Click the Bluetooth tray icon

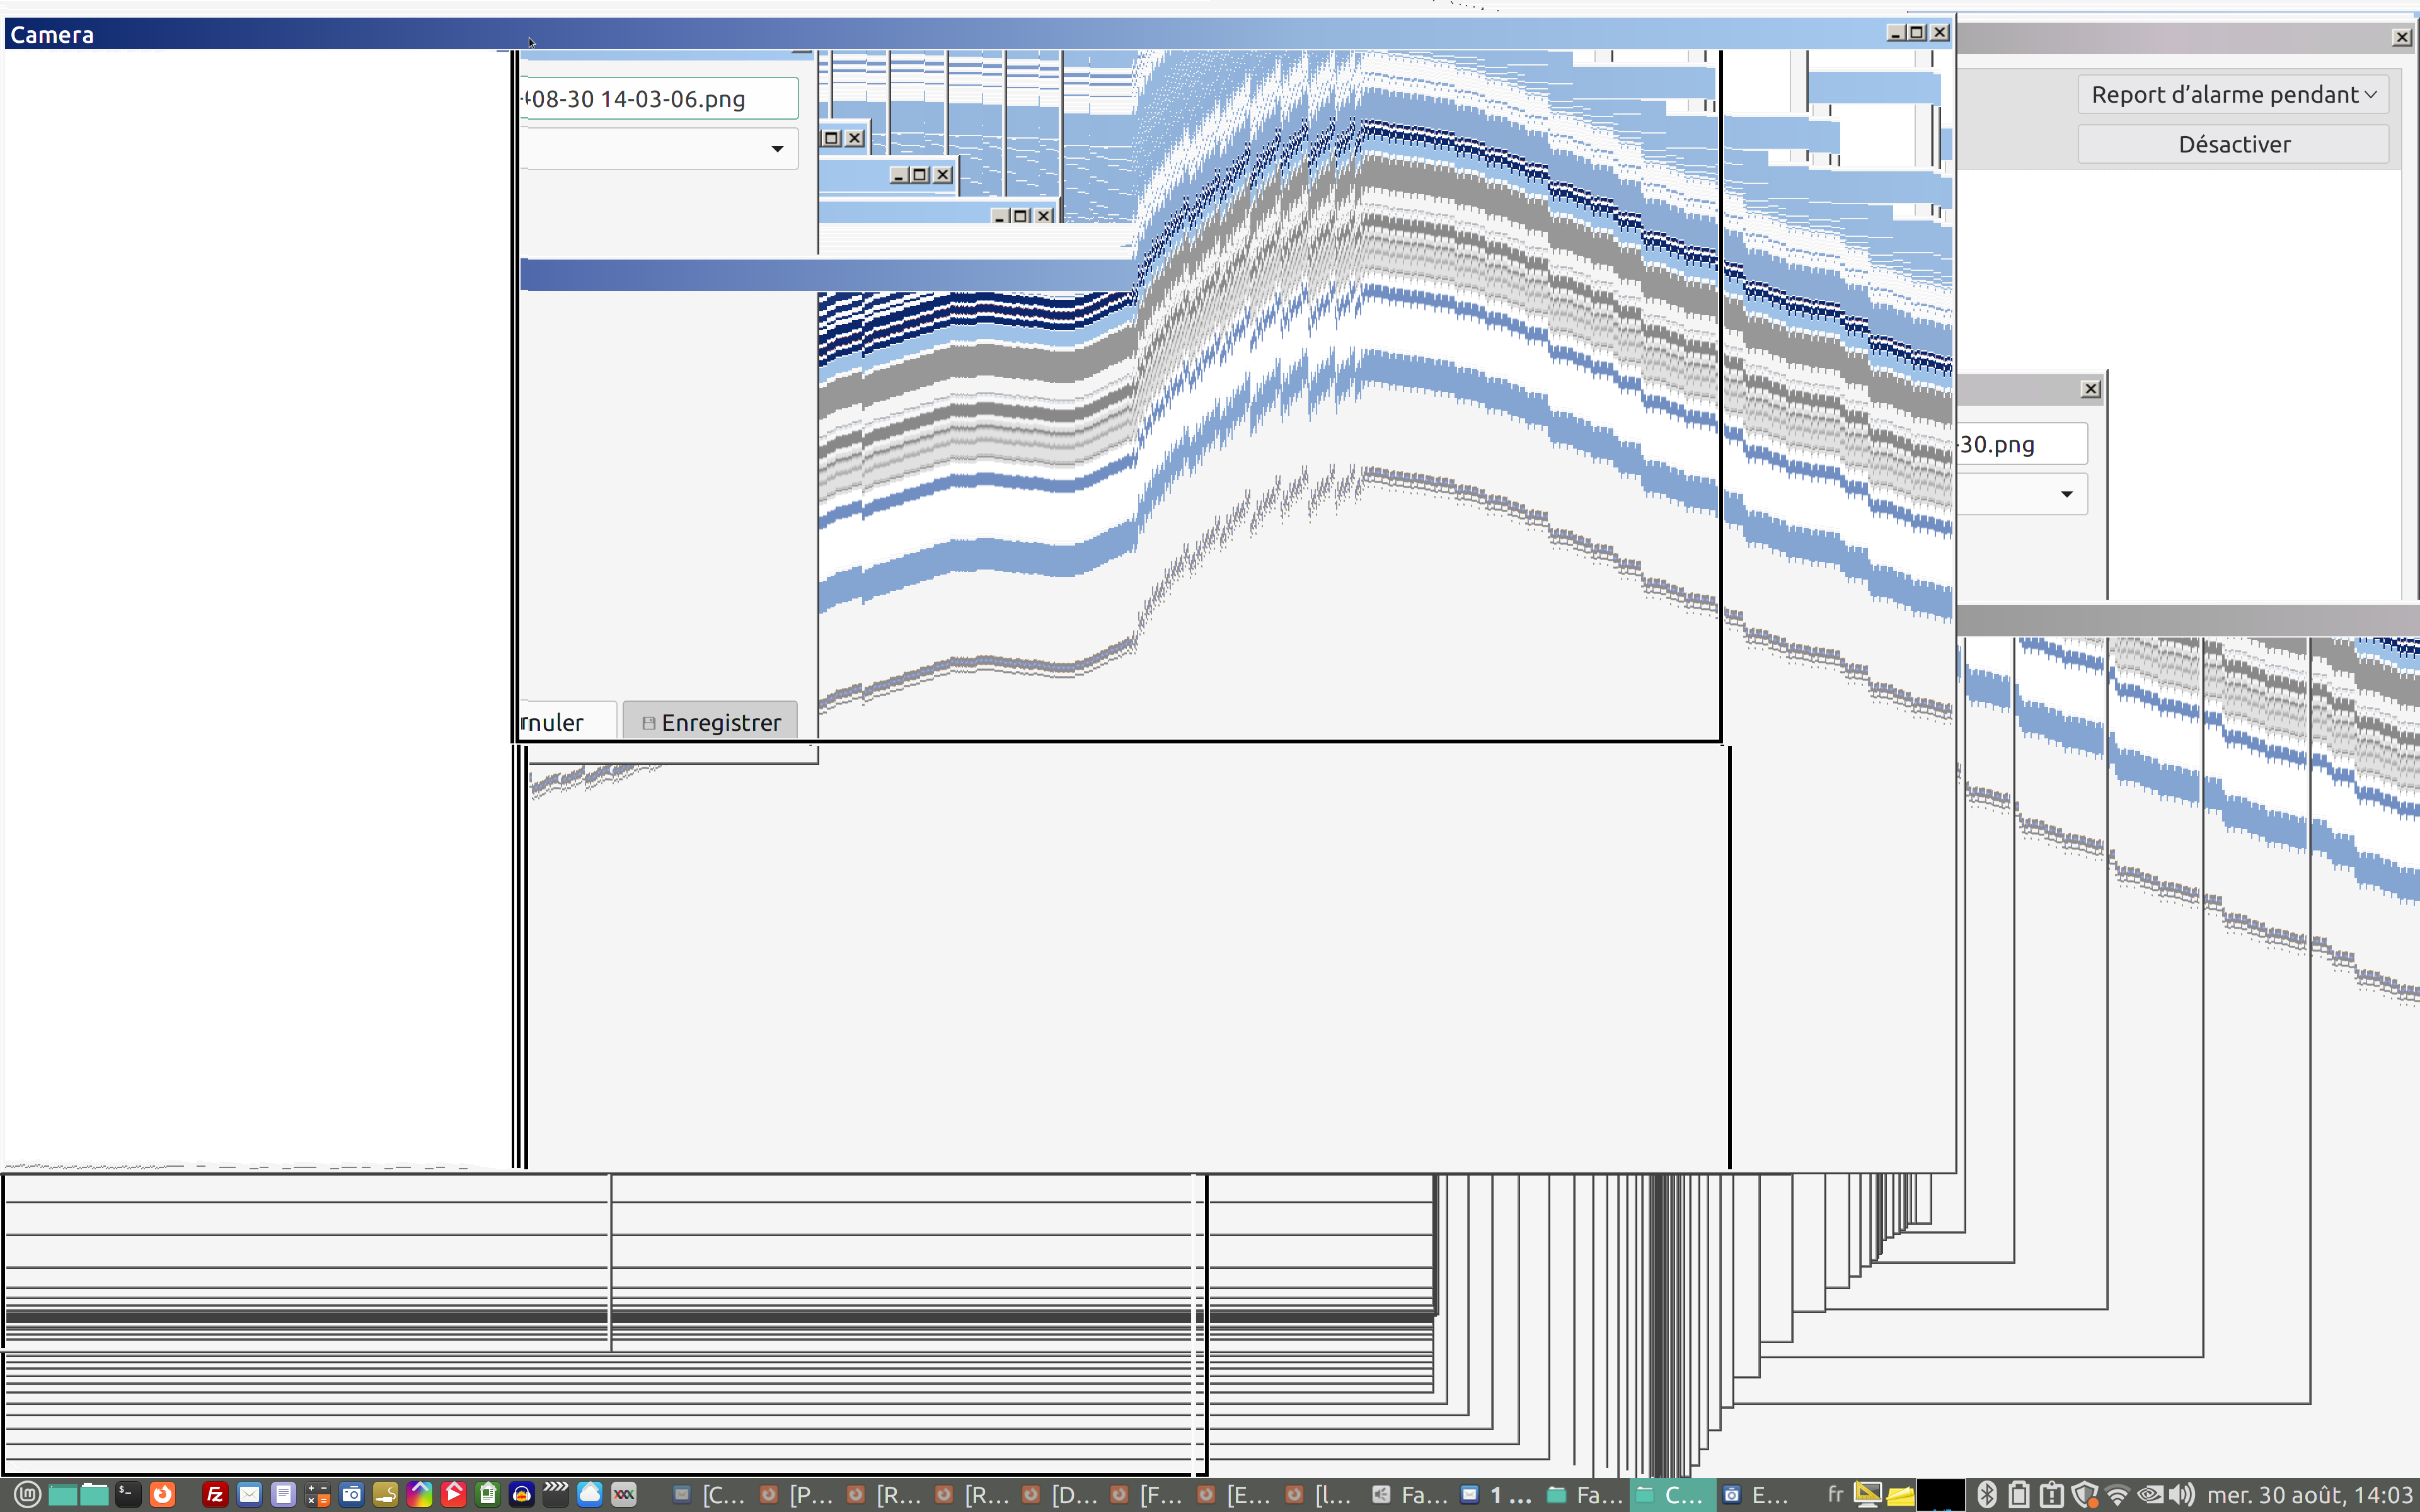pyautogui.click(x=1986, y=1494)
